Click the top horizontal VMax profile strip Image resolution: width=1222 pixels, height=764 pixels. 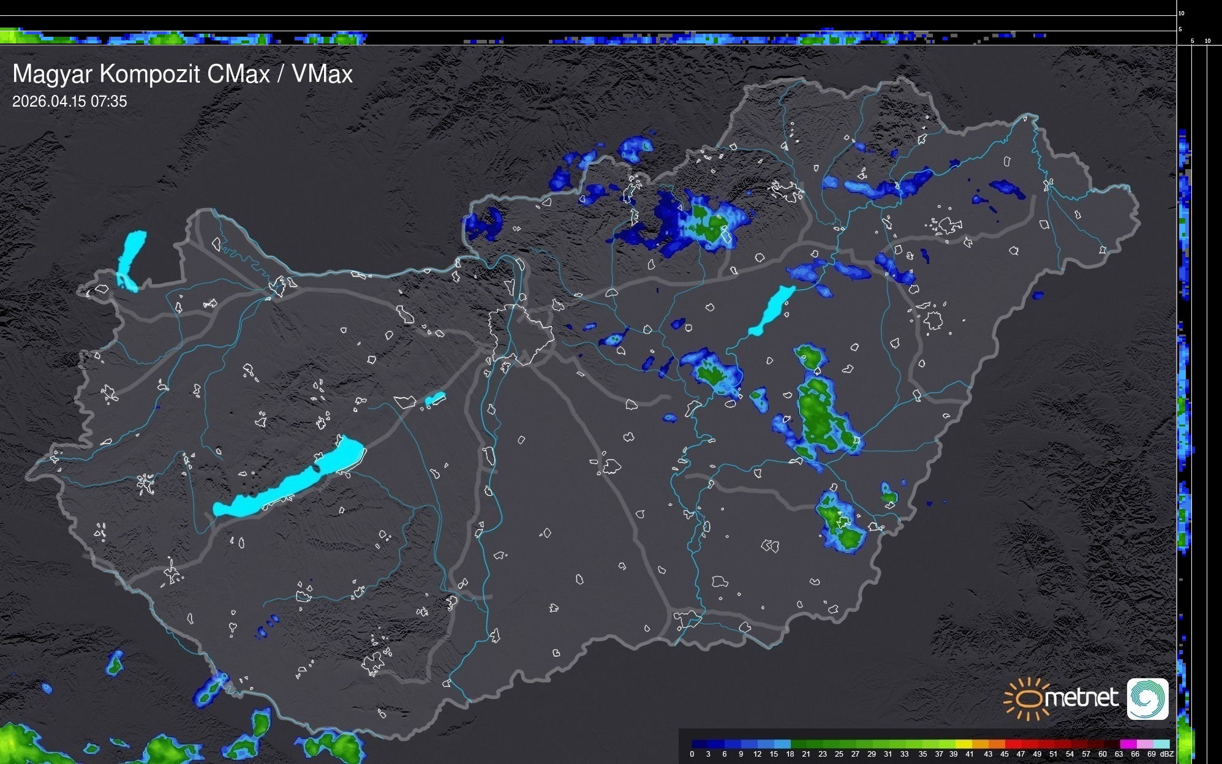588,38
